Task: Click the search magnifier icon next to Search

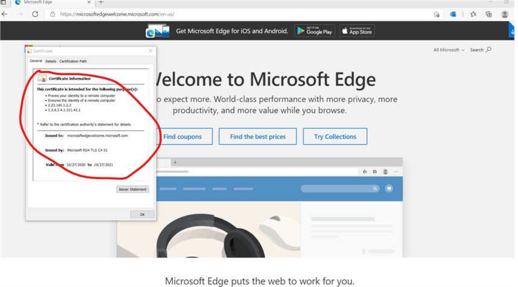Action: pos(488,49)
